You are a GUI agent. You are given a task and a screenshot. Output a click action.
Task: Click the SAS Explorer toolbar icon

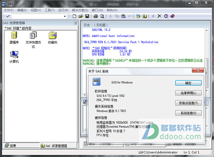[x=145, y=16]
